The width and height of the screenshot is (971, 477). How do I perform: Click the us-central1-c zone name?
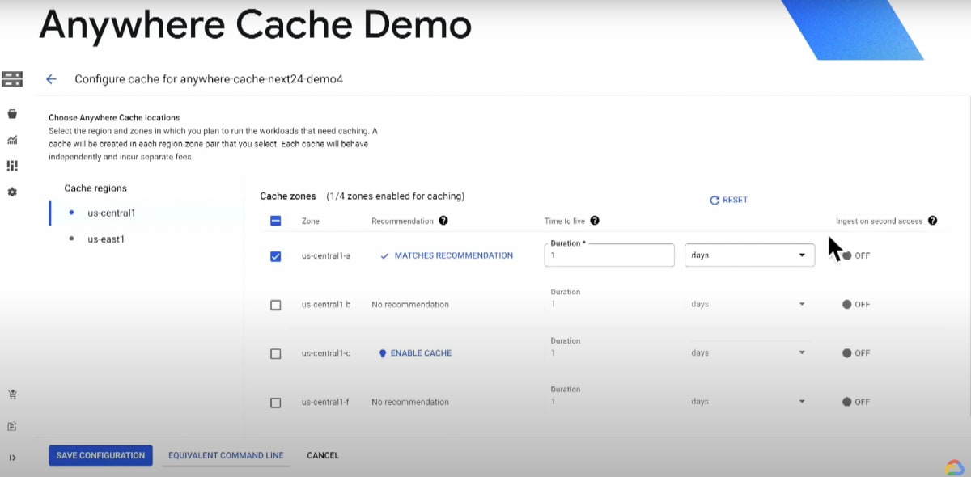pyautogui.click(x=326, y=353)
